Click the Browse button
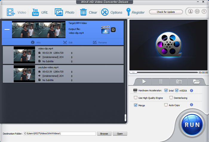The width and height of the screenshot is (209, 142). pyautogui.click(x=104, y=134)
